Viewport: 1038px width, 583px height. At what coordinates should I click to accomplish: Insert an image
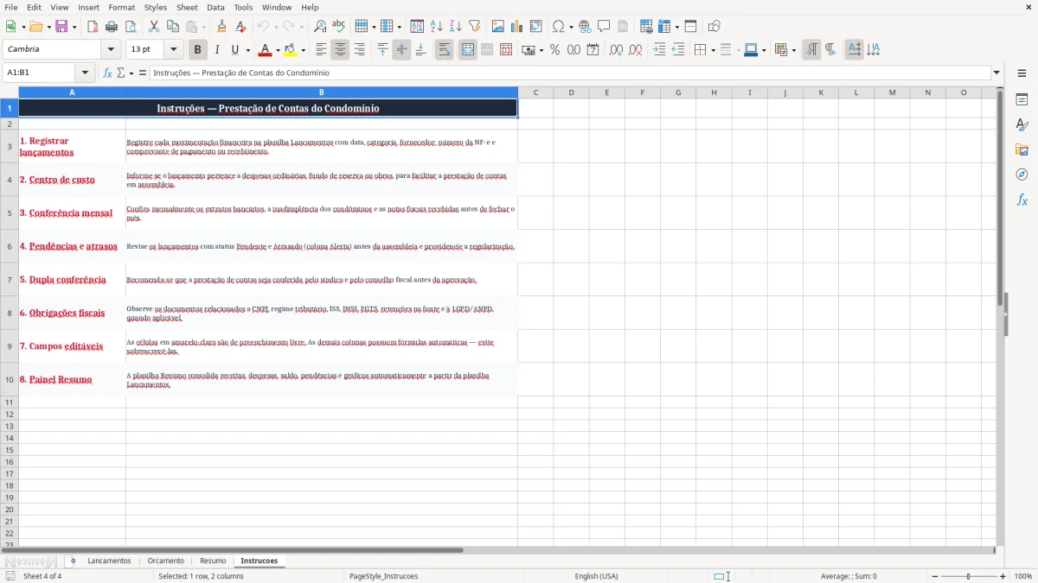click(x=498, y=27)
